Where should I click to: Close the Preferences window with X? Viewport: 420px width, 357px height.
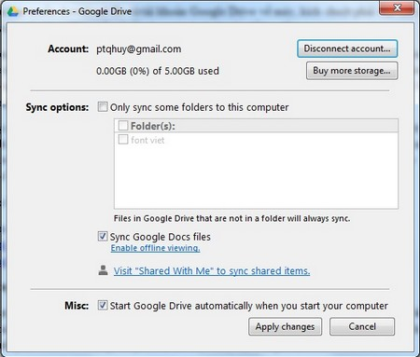(397, 7)
